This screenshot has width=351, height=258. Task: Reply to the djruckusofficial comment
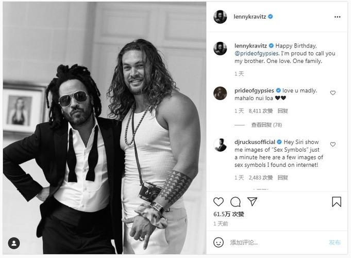click(x=282, y=178)
